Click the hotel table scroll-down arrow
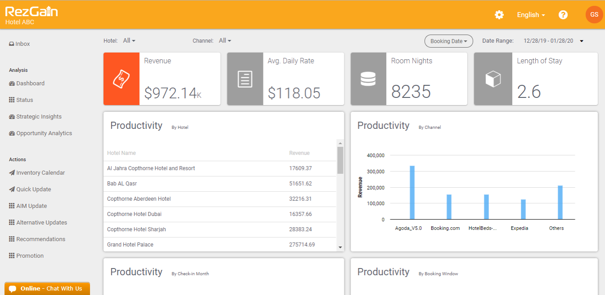 click(340, 247)
